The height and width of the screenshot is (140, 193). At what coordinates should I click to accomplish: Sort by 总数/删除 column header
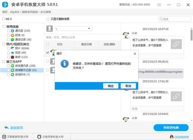coord(109,44)
